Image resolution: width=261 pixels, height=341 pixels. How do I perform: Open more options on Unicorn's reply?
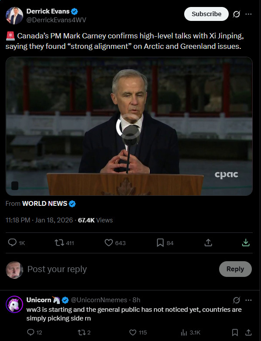(x=248, y=300)
